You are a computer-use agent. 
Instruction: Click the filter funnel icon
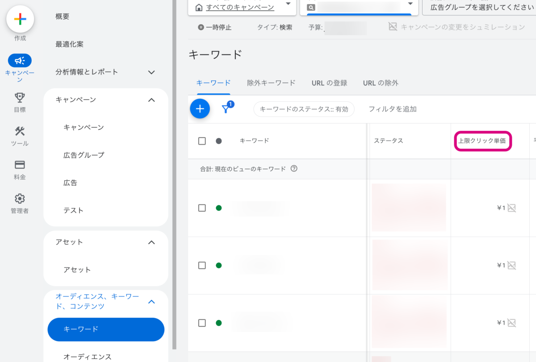(226, 109)
